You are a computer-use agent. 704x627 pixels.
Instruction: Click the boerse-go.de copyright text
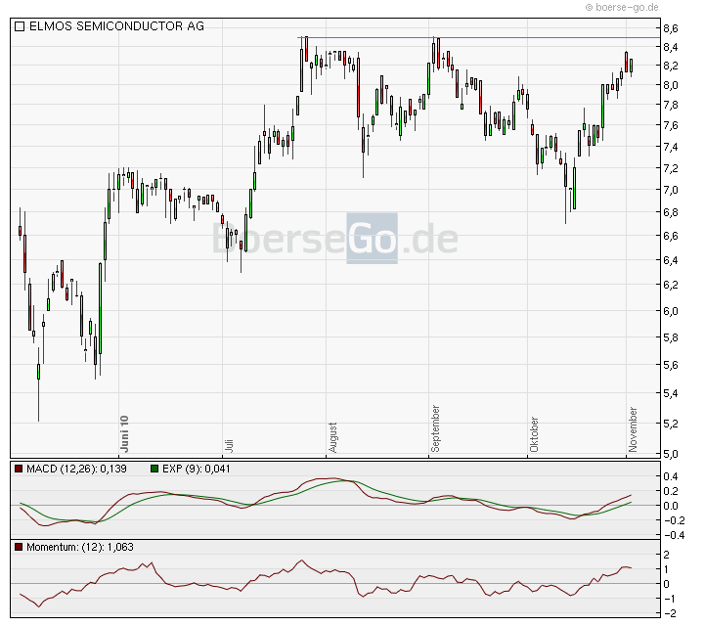click(622, 7)
